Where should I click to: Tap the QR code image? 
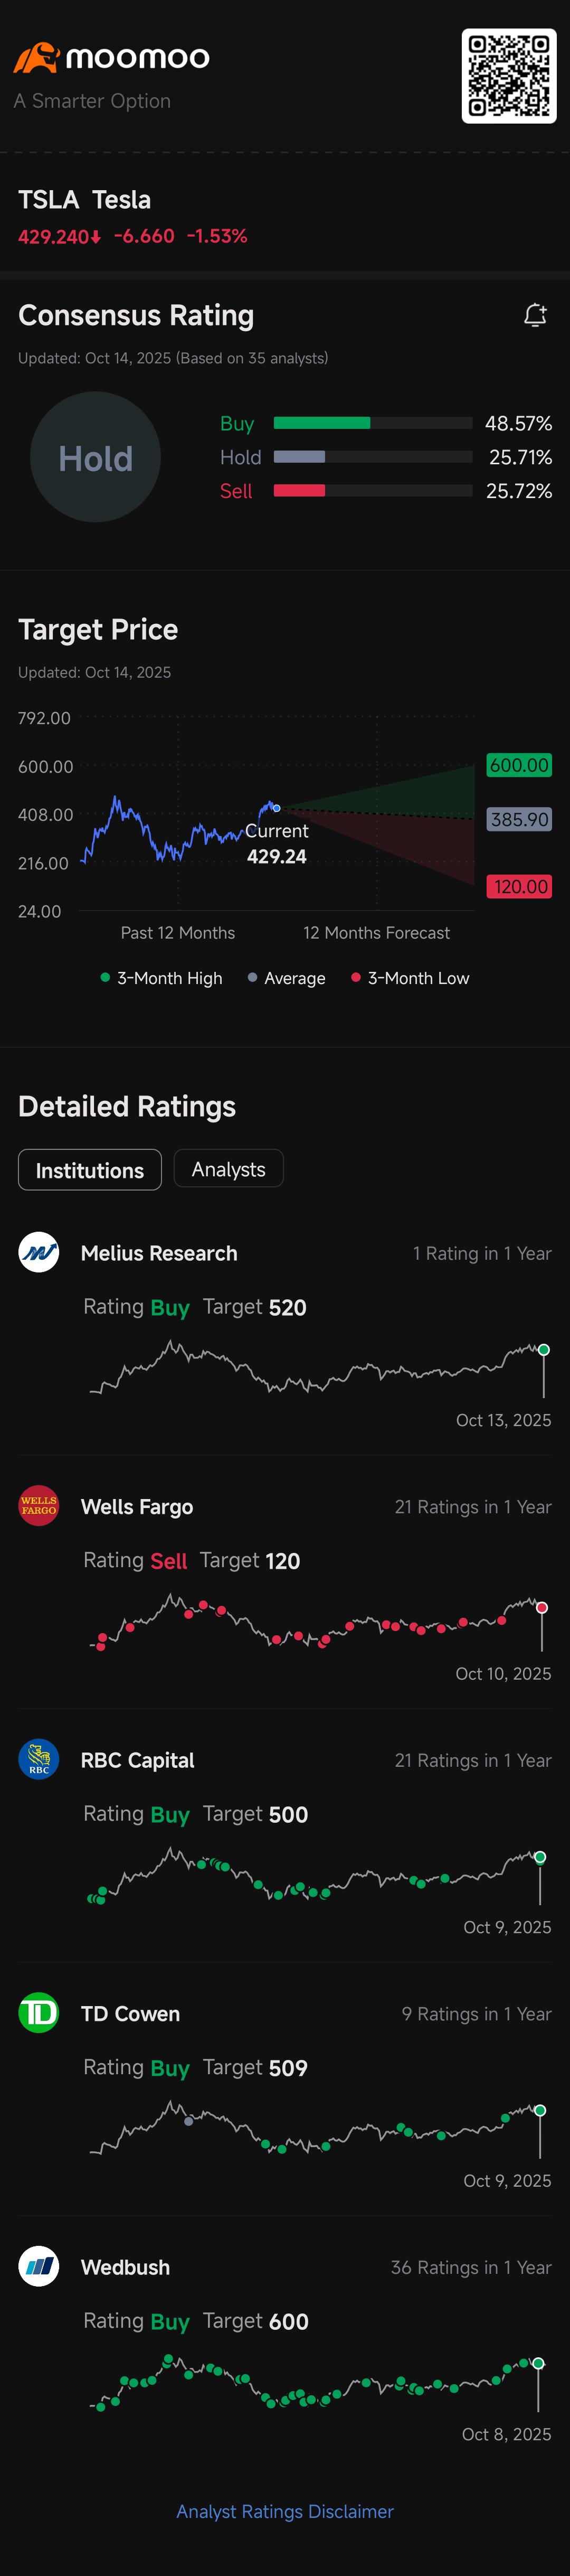pyautogui.click(x=508, y=76)
